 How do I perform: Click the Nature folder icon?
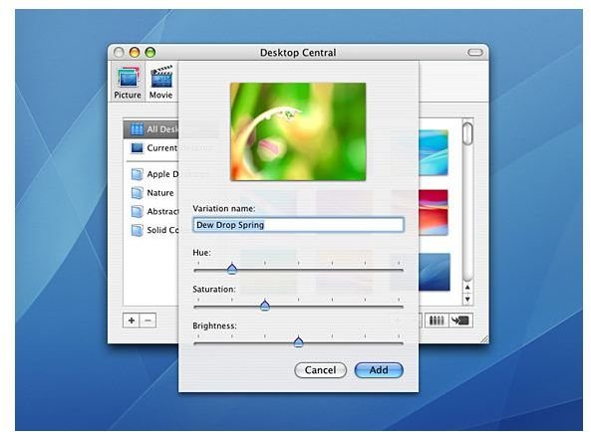[x=137, y=193]
